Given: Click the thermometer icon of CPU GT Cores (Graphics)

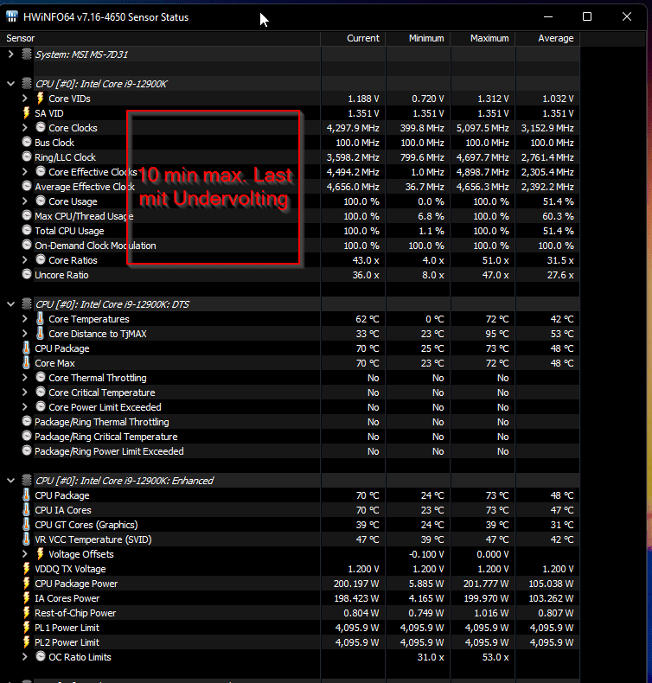Looking at the screenshot, I should (26, 525).
